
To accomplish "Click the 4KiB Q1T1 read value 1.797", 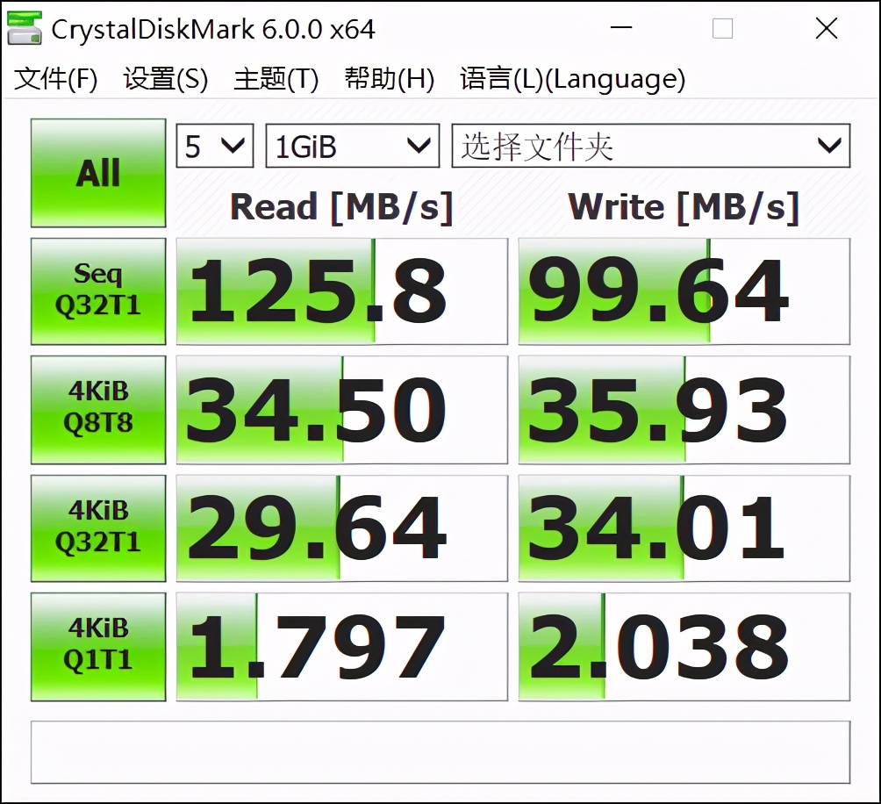I will pyautogui.click(x=341, y=647).
